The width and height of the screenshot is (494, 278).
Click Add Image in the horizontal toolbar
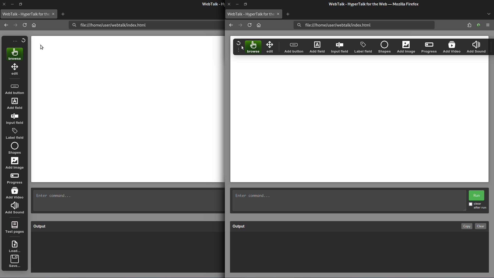tap(406, 47)
